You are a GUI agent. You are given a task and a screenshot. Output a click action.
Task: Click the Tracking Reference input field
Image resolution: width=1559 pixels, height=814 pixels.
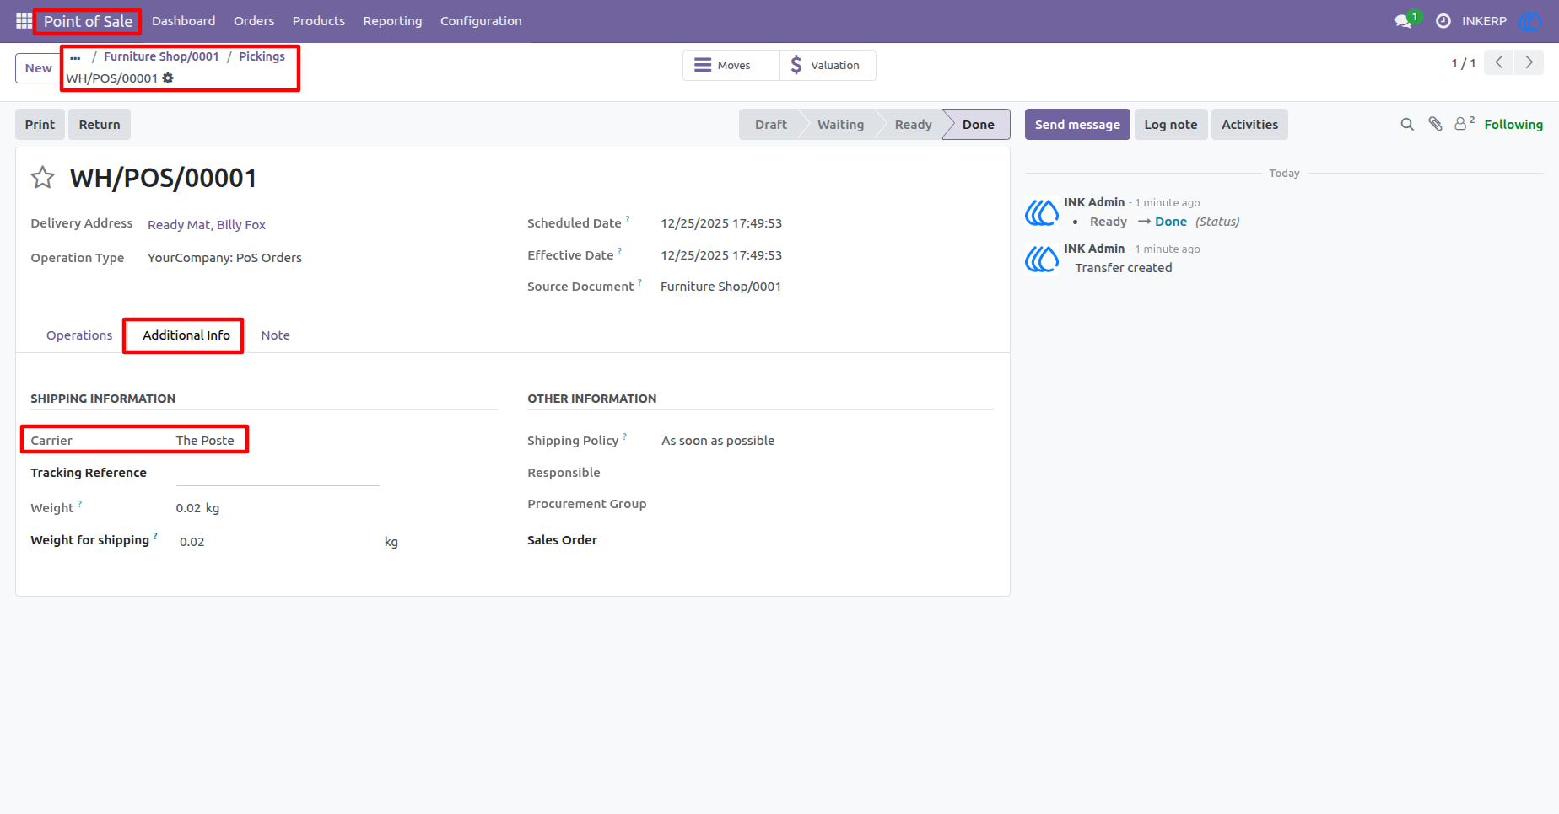point(278,474)
